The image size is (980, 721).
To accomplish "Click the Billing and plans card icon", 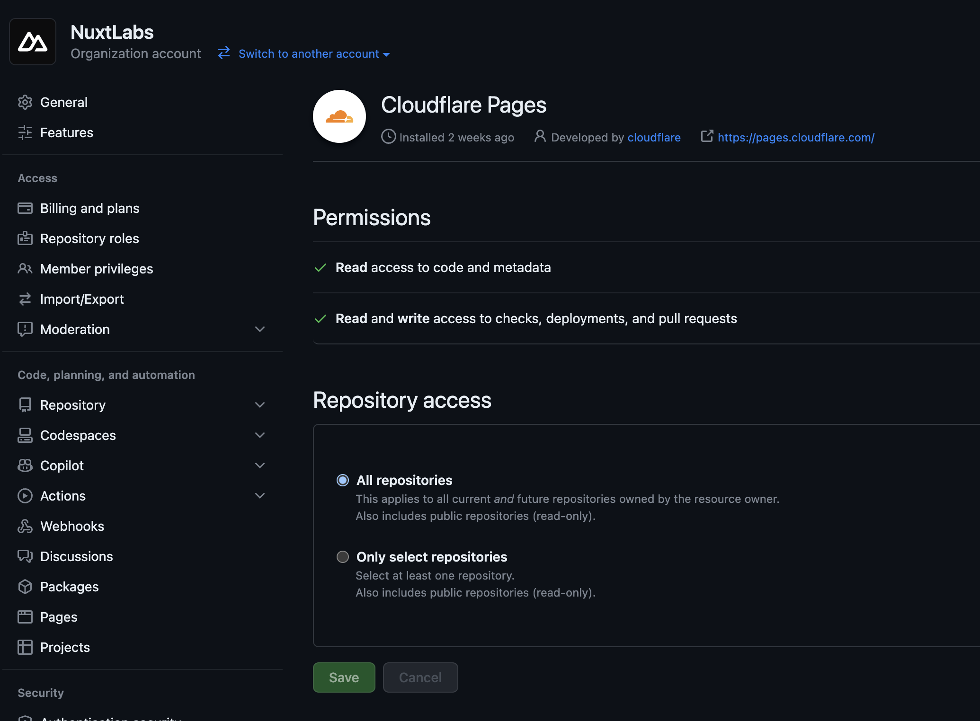I will click(25, 208).
